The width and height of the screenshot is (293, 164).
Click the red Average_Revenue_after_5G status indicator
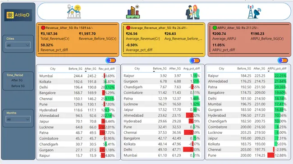click(x=128, y=28)
